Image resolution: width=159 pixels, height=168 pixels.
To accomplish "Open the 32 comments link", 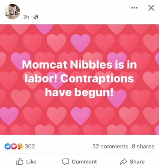I will click(110, 146).
